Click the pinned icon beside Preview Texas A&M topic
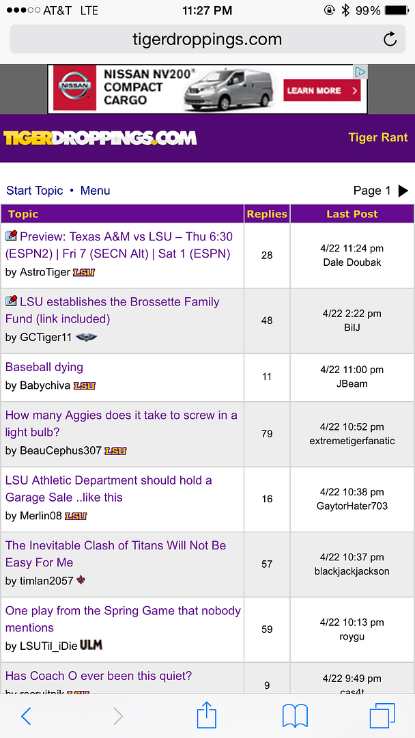Screen dimensions: 415x738 click(12, 236)
